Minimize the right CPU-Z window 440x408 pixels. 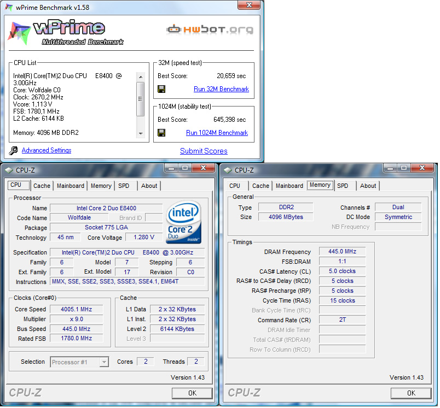390,168
